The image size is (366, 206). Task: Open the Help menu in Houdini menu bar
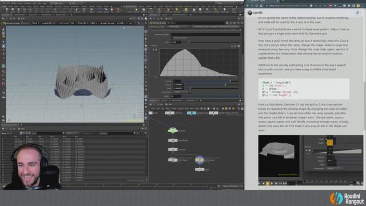tap(45, 3)
